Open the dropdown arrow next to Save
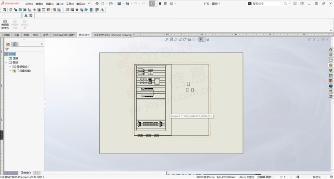 (123, 4)
